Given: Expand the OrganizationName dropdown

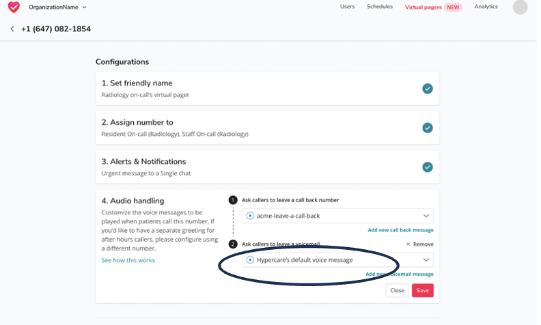Looking at the screenshot, I should tap(84, 8).
